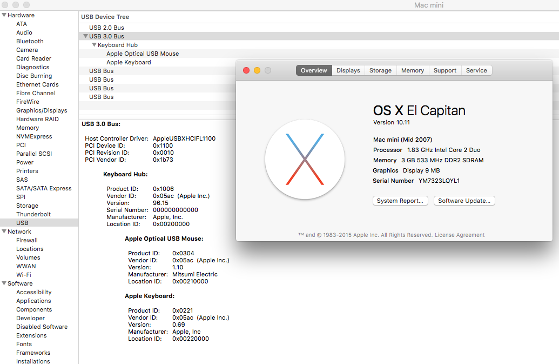Select PCI in the sidebar
Image resolution: width=559 pixels, height=364 pixels.
point(21,145)
